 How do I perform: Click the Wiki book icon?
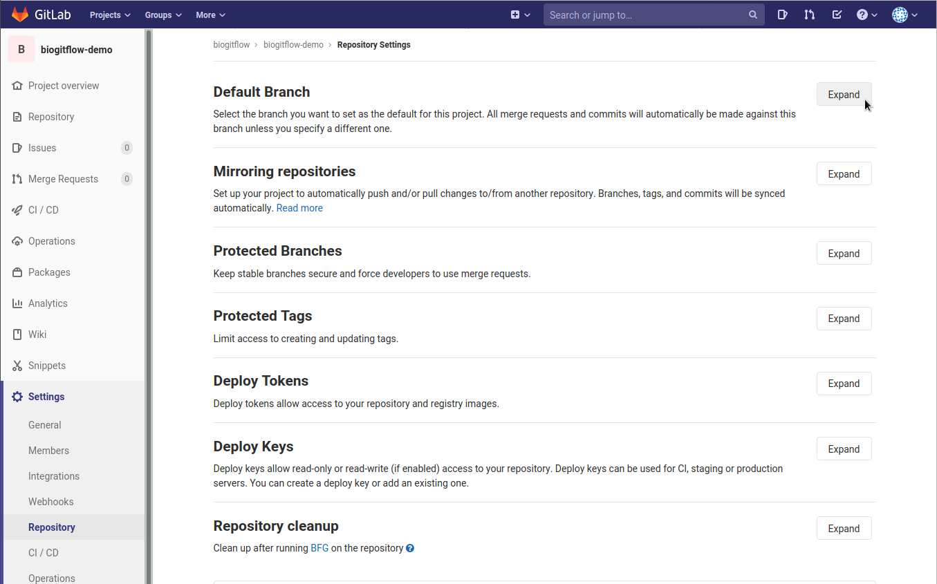click(17, 335)
